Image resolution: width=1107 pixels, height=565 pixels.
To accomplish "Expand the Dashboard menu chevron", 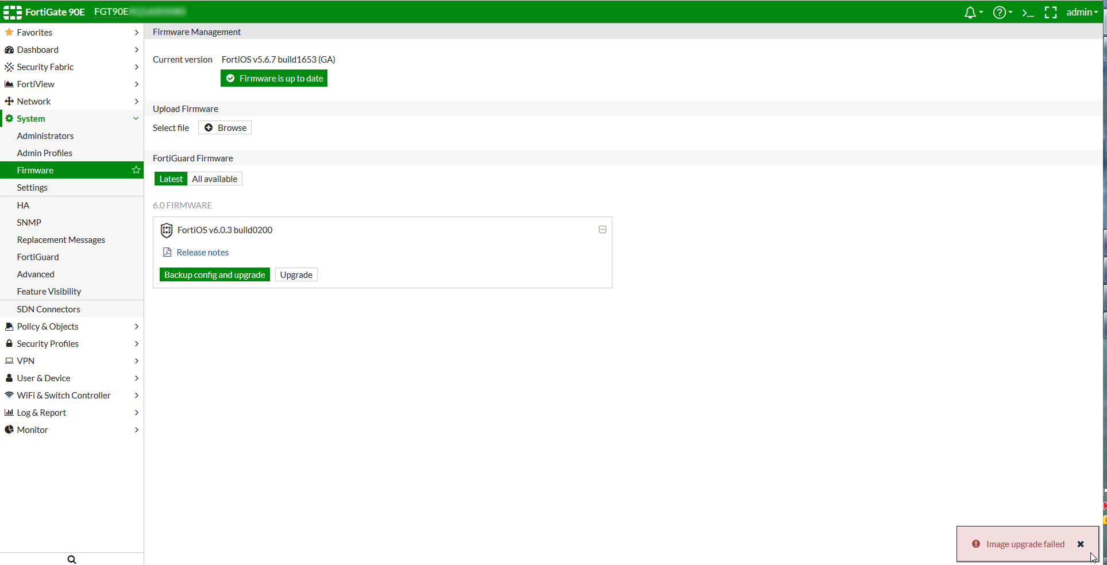I will point(137,49).
